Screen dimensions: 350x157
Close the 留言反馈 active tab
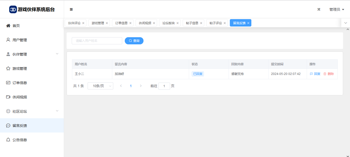248,23
